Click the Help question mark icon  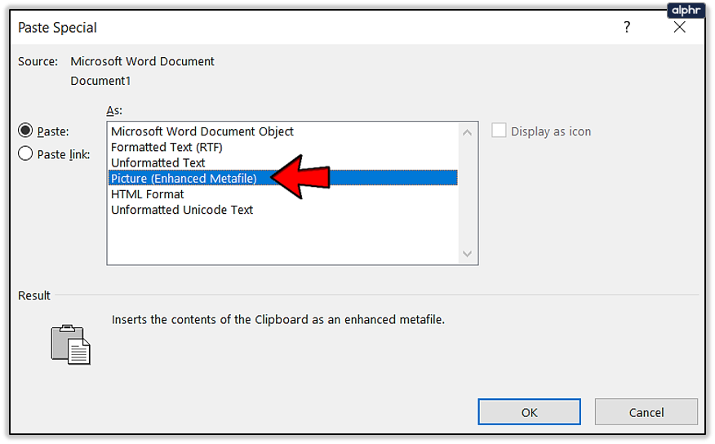click(627, 28)
